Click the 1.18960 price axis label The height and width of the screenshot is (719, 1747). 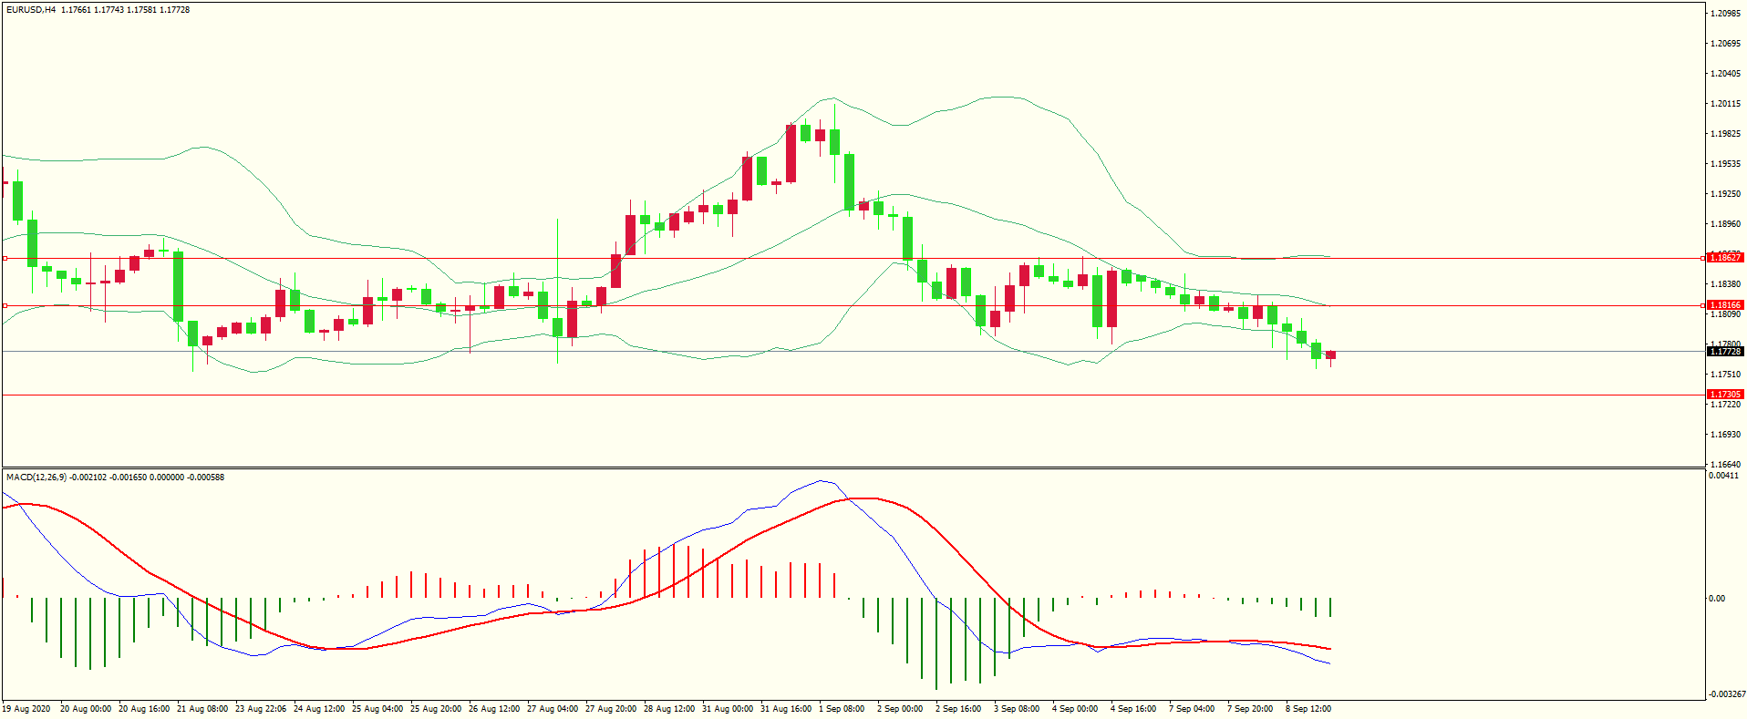(1726, 224)
